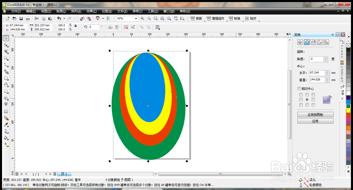
Task: Toggle the lock ratio padlock
Action: [76, 26]
